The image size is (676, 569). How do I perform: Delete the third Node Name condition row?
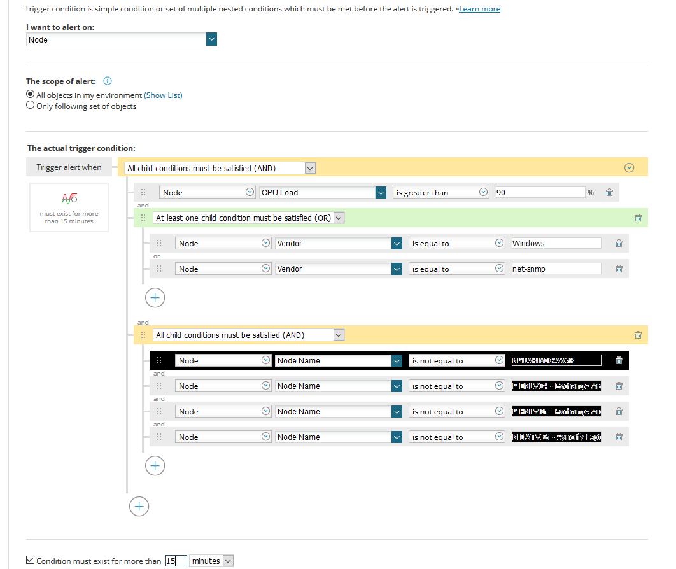coord(619,411)
